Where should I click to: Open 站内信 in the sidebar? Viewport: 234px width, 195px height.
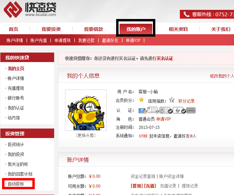pyautogui.click(x=14, y=118)
